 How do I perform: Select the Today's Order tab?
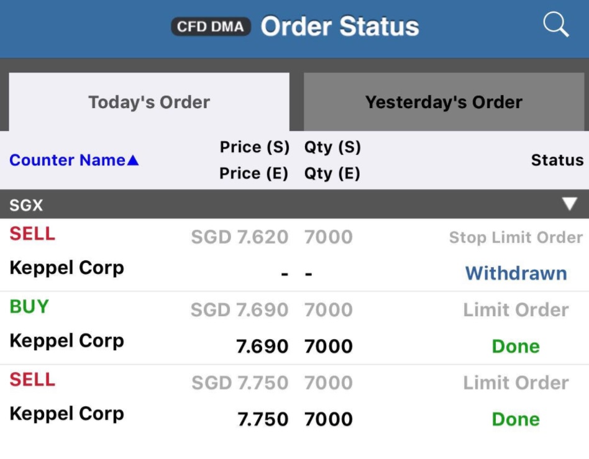pos(148,102)
